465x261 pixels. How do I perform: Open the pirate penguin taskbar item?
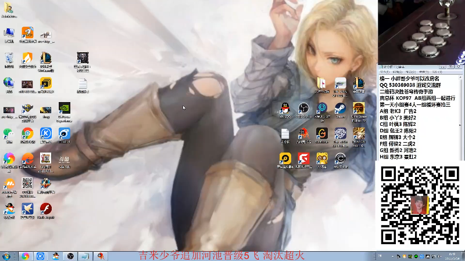point(55,256)
